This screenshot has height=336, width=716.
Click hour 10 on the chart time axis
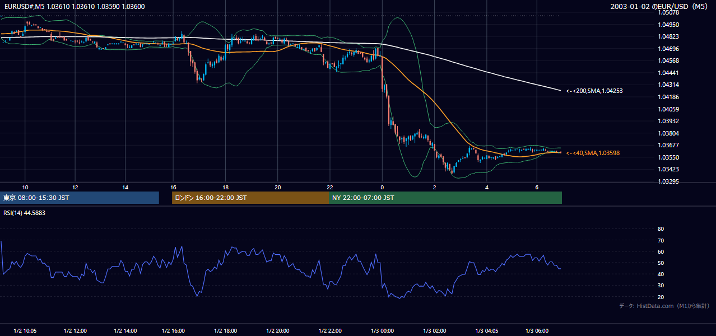[25, 187]
